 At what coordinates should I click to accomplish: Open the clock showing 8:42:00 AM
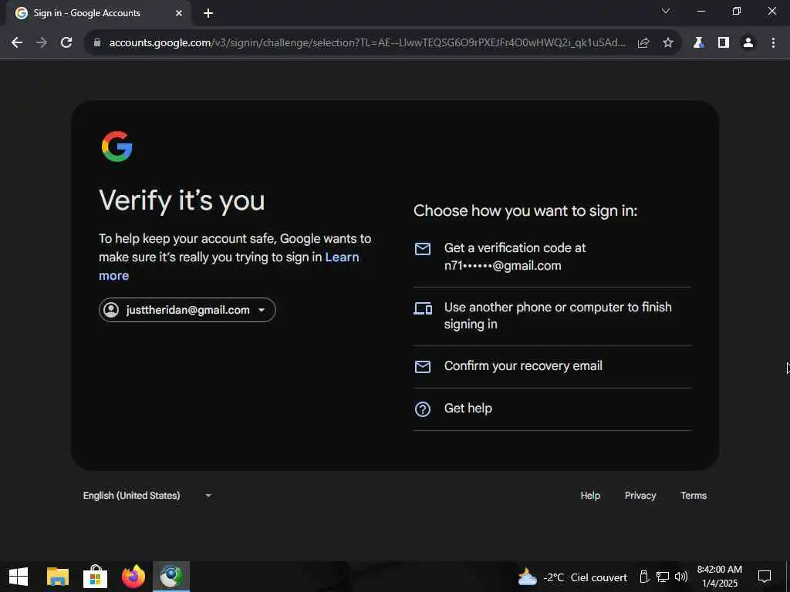720,577
